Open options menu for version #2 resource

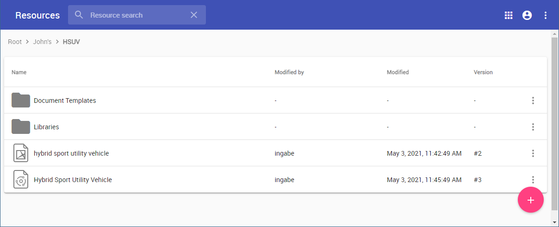click(533, 153)
